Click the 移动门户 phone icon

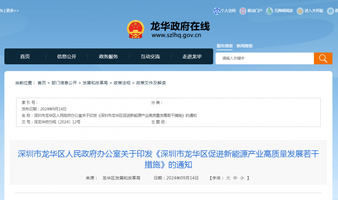click(x=243, y=11)
